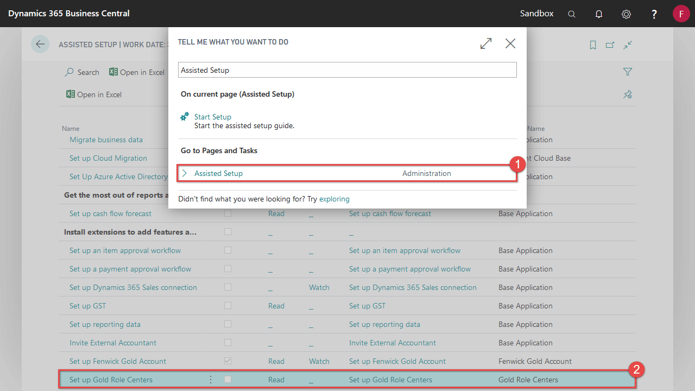The height and width of the screenshot is (391, 695).
Task: Bookmark this Assisted Setup page
Action: 593,45
